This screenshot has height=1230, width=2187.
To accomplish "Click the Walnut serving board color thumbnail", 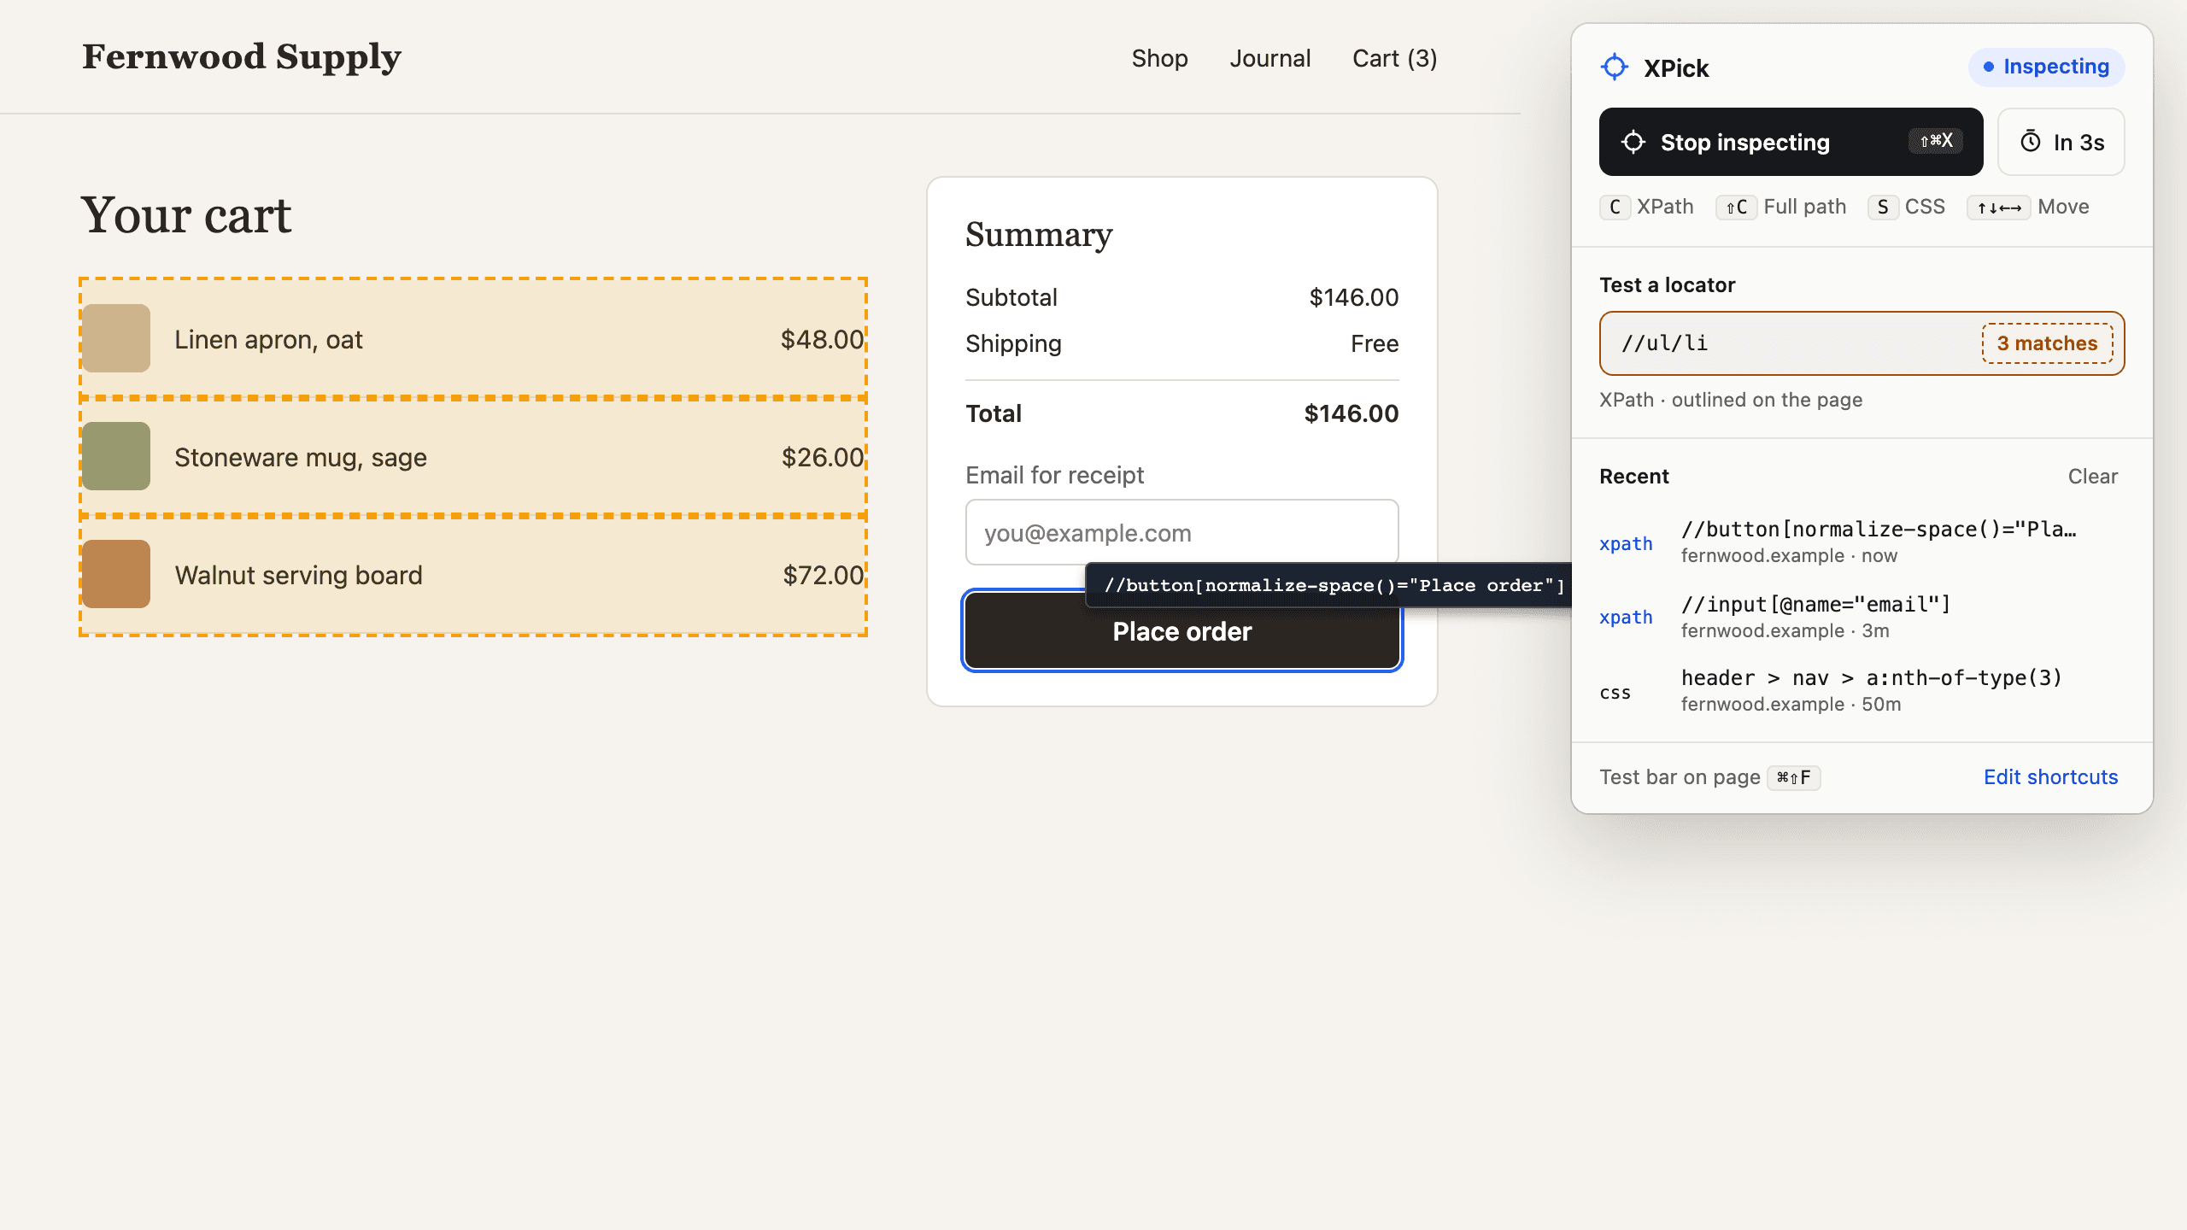I will click(116, 574).
